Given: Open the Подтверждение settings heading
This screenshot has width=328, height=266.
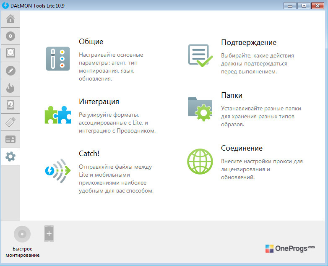Looking at the screenshot, I should [x=249, y=42].
